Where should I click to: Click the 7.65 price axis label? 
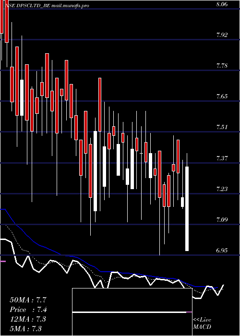pos(222,96)
